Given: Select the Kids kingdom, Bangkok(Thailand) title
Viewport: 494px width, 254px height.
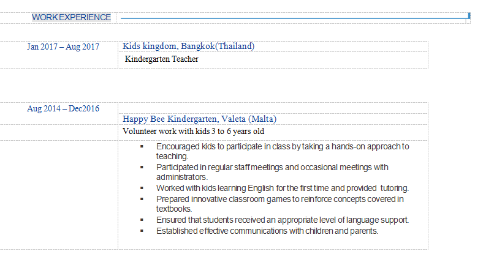Looking at the screenshot, I should 188,46.
